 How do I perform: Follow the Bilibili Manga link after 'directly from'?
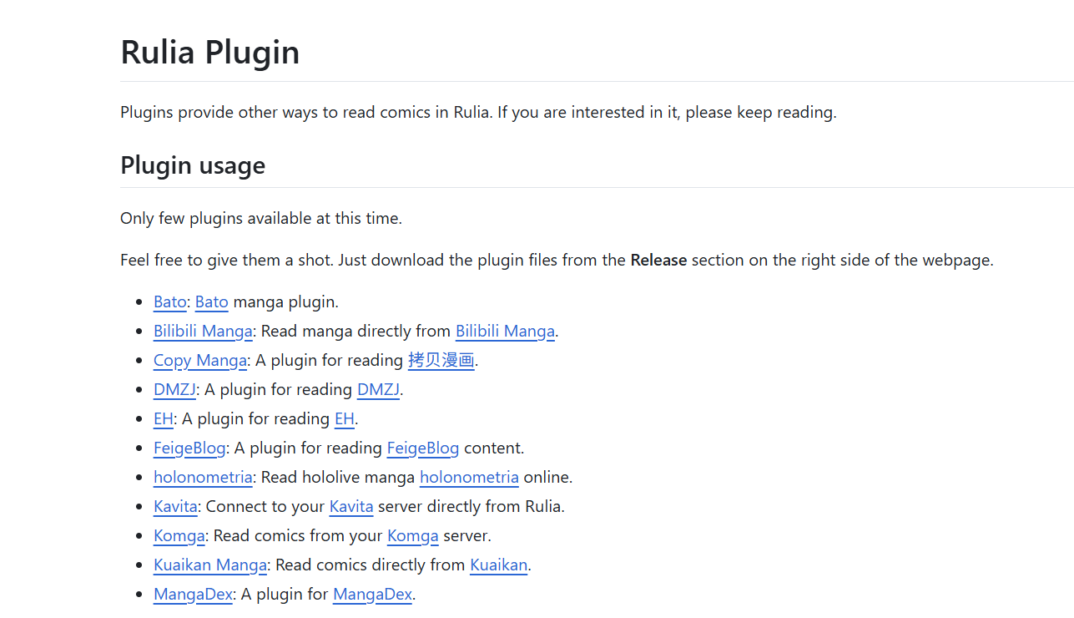(x=505, y=332)
